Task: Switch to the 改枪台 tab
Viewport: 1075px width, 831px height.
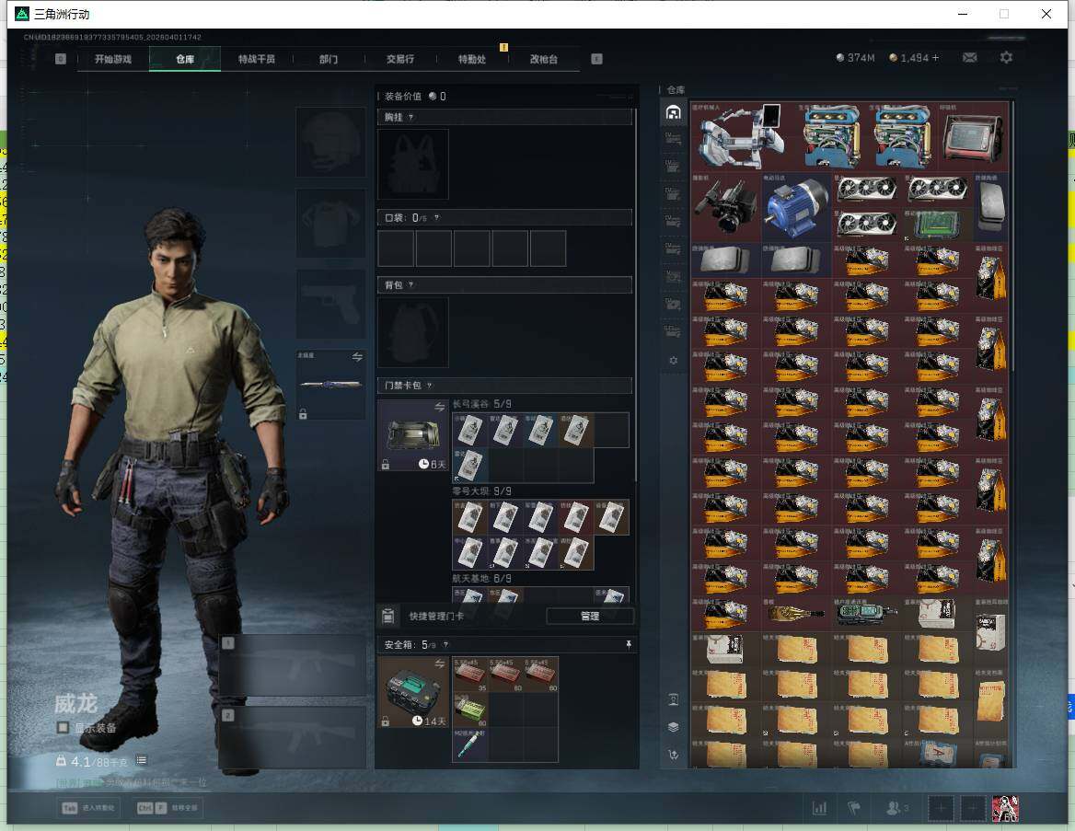Action: coord(544,59)
